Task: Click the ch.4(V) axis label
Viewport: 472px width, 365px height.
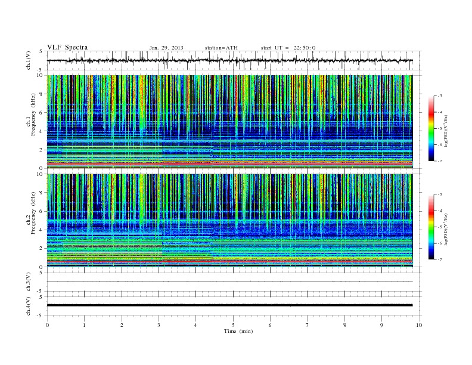Action: (x=29, y=306)
